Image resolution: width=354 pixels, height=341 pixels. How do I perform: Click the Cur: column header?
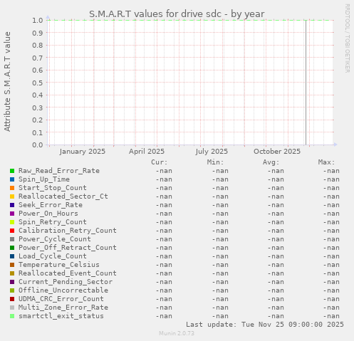[160, 162]
